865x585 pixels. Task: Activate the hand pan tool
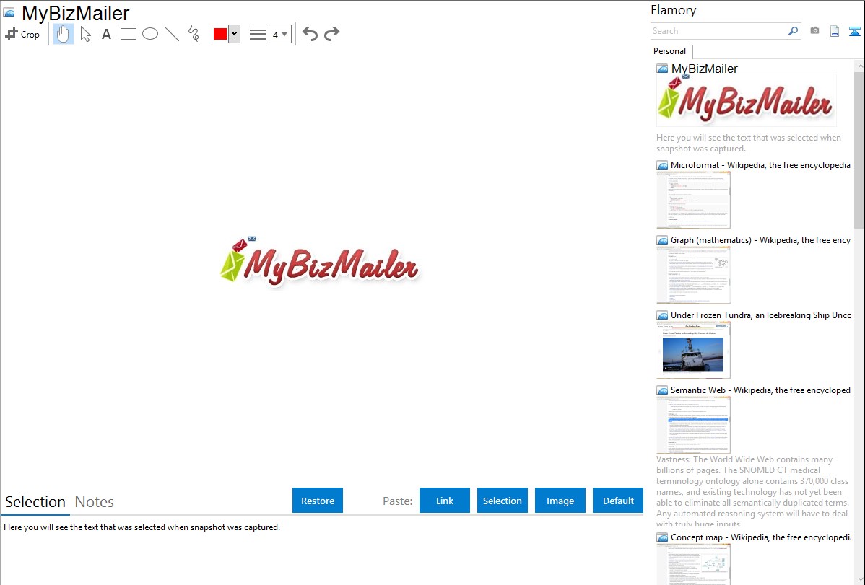(64, 34)
